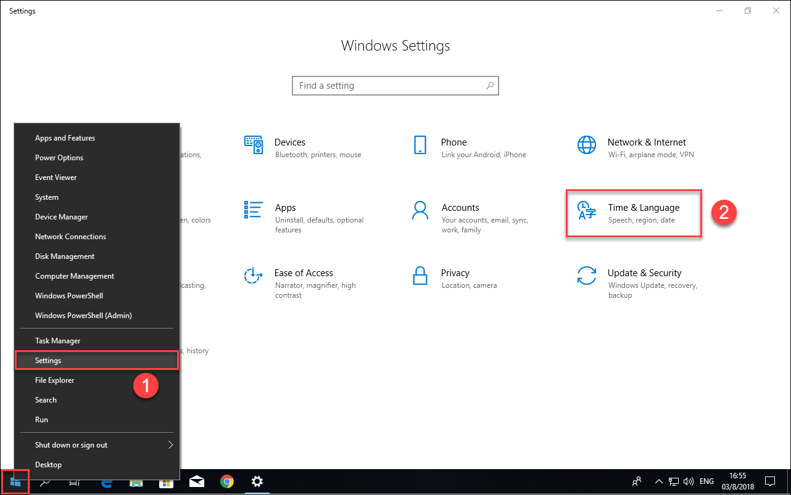Open Task Manager from the menu
The image size is (791, 495).
97,341
